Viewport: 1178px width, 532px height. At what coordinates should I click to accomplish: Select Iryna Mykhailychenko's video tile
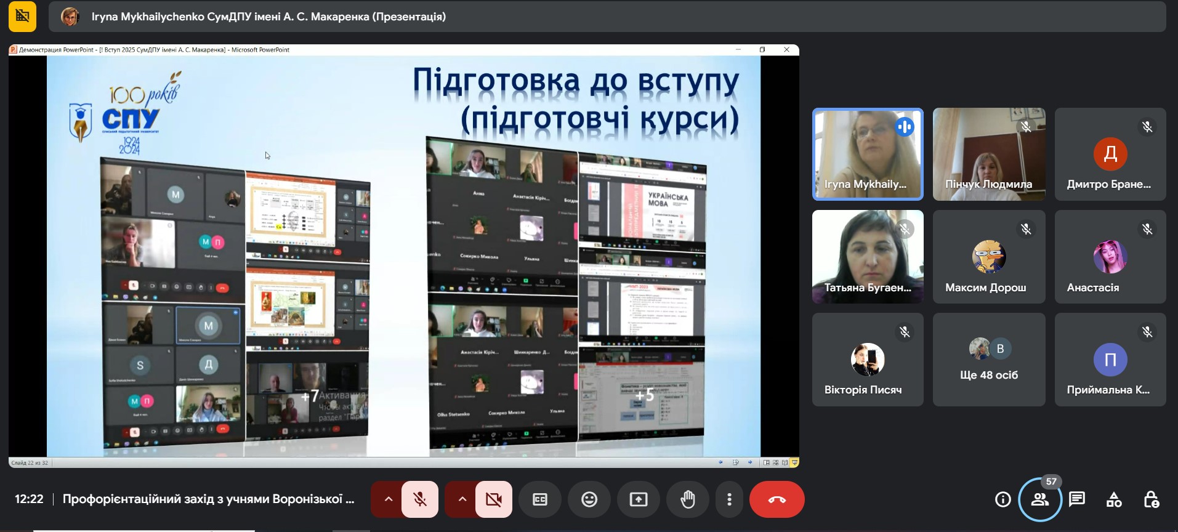[x=867, y=154]
